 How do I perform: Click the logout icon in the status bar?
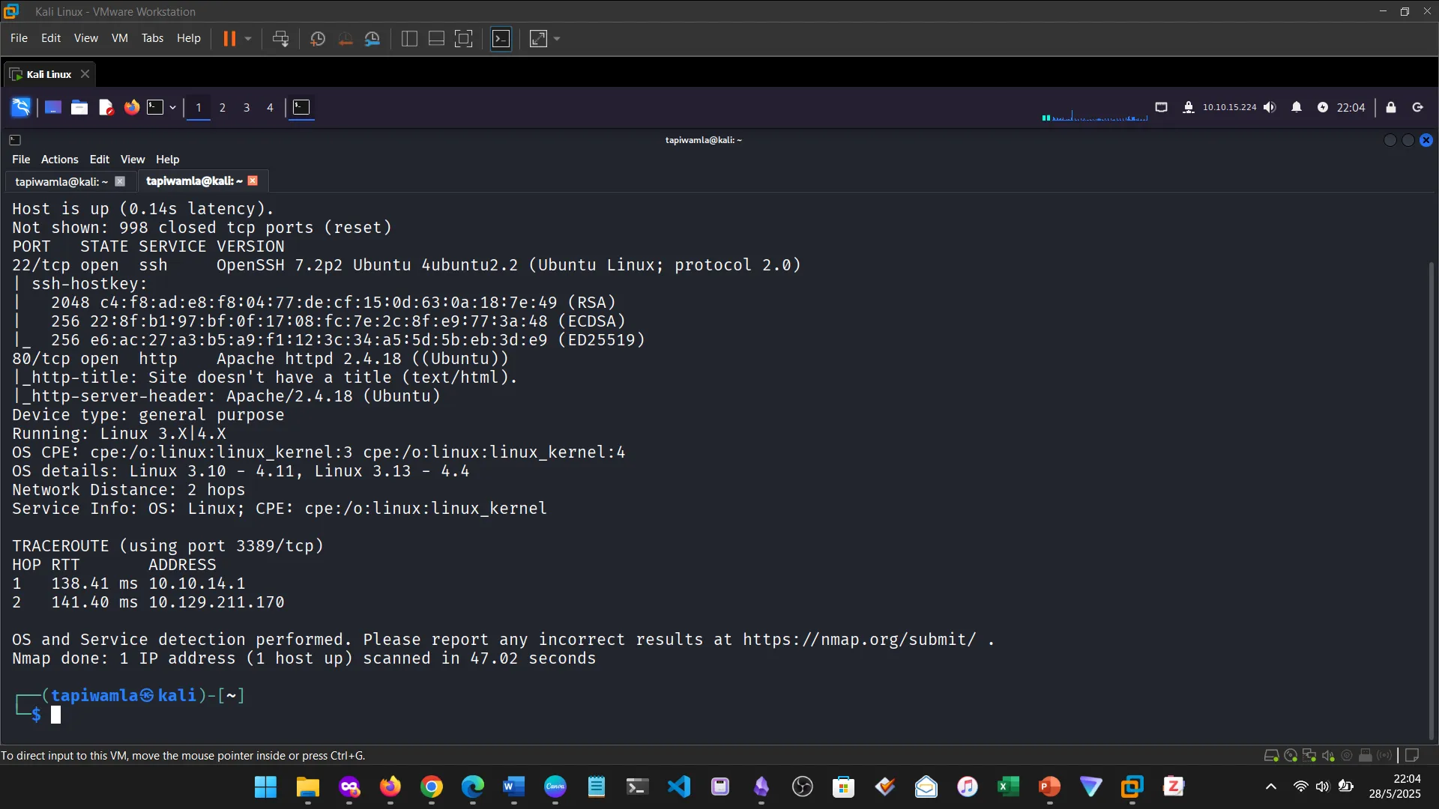point(1417,107)
